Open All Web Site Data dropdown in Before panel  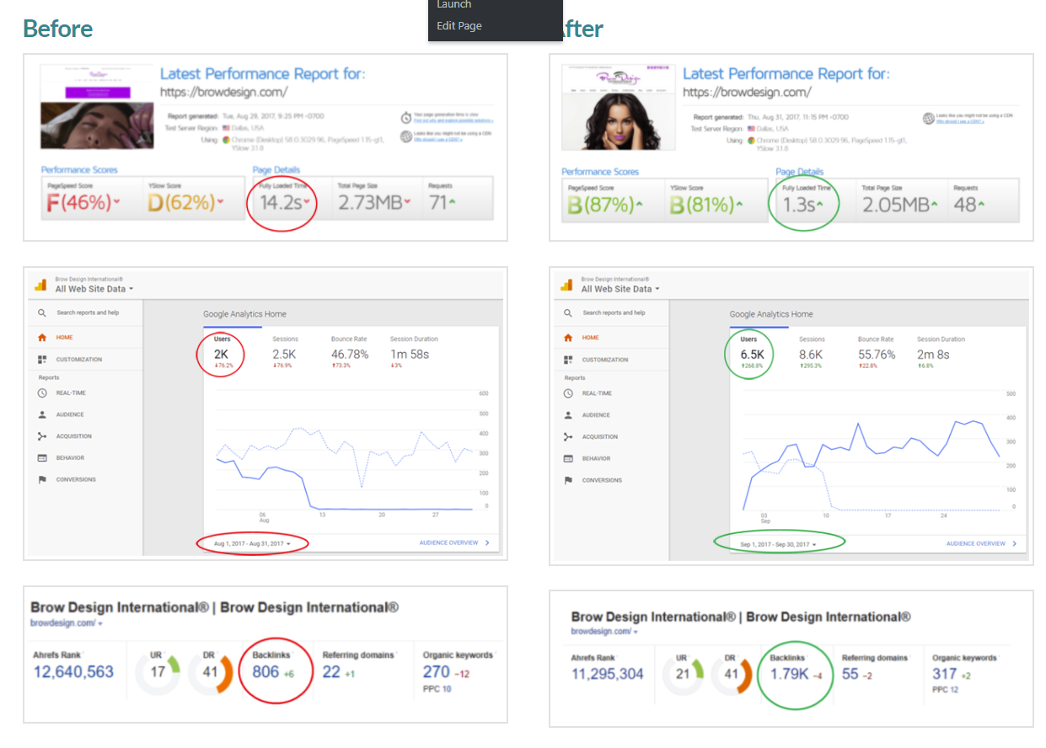(x=94, y=289)
